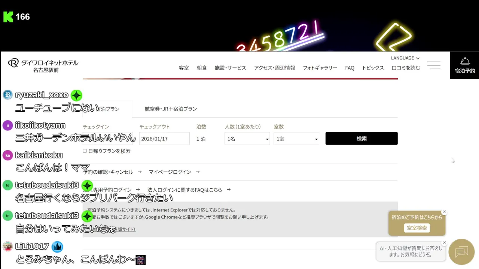The image size is (479, 269).
Task: Click the blue crown badge beside LiLi1017
Action: 57,247
